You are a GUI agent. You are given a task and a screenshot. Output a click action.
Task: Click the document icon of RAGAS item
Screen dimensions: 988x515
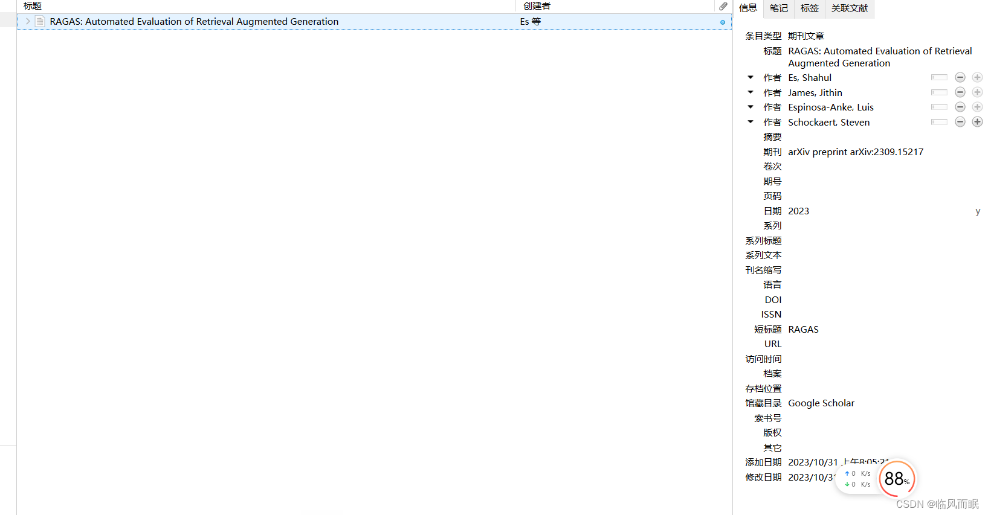40,21
